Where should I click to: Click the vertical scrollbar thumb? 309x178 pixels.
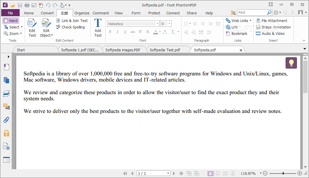305,77
